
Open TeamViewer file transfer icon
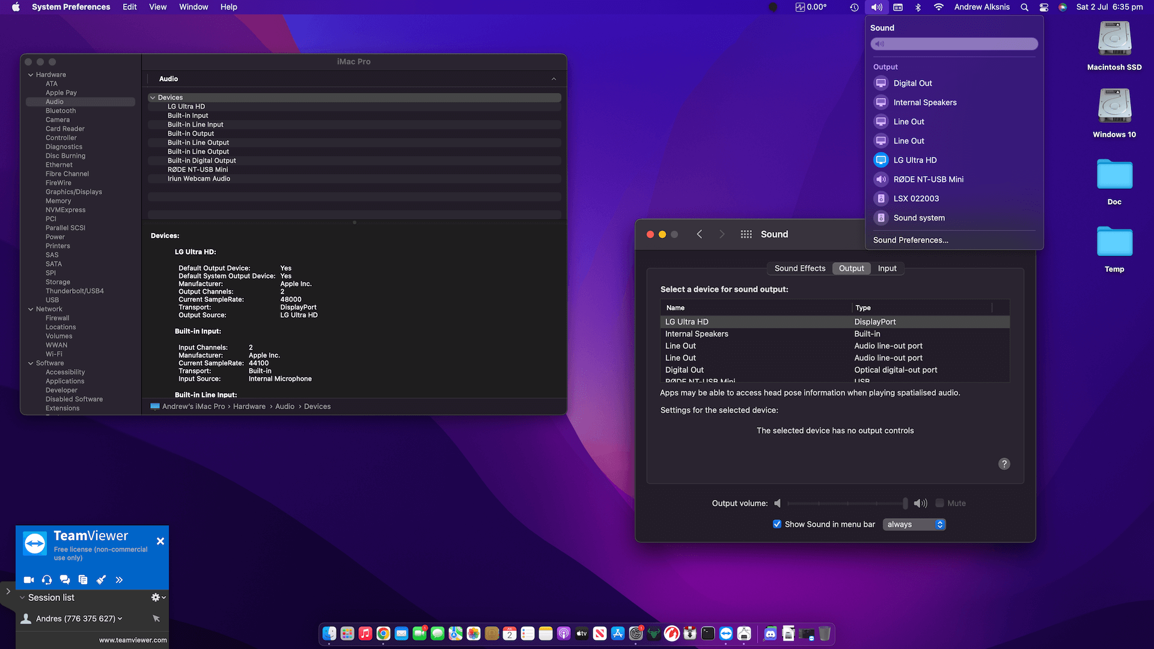tap(83, 579)
